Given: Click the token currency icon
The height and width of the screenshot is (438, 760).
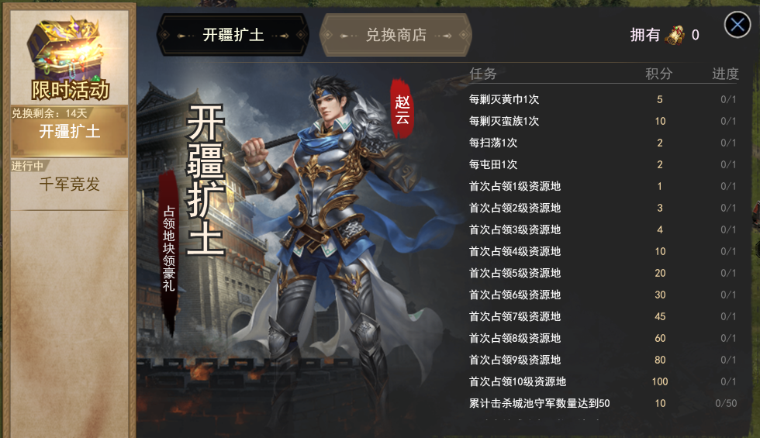Looking at the screenshot, I should pyautogui.click(x=675, y=35).
